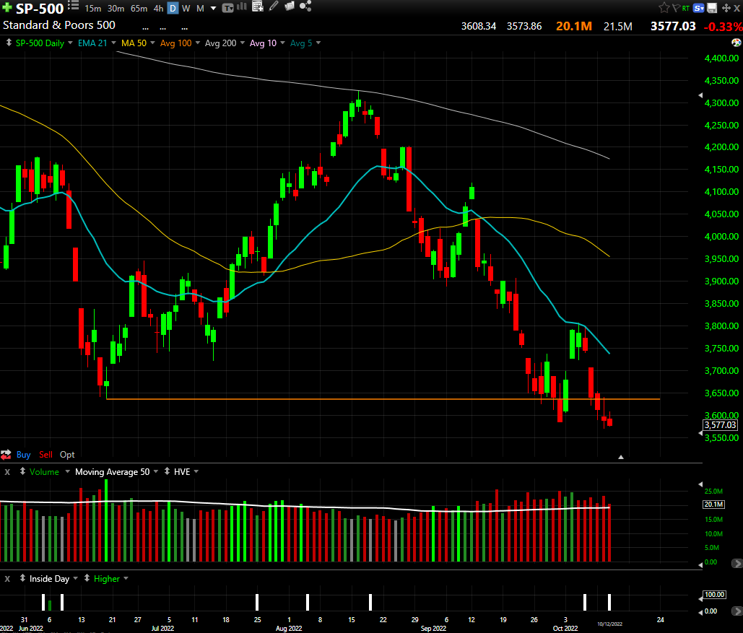Click the 20.1M volume-scale marker
Viewport: 743px width, 633px height.
[x=713, y=504]
